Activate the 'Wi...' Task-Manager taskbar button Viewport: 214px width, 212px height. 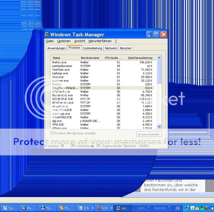[123, 208]
